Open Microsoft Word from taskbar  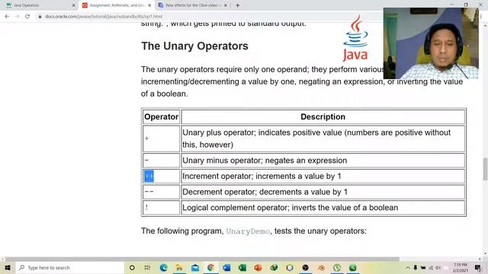[226, 267]
